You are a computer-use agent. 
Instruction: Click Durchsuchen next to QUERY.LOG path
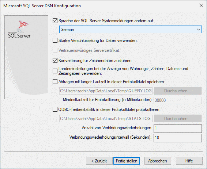(178, 91)
